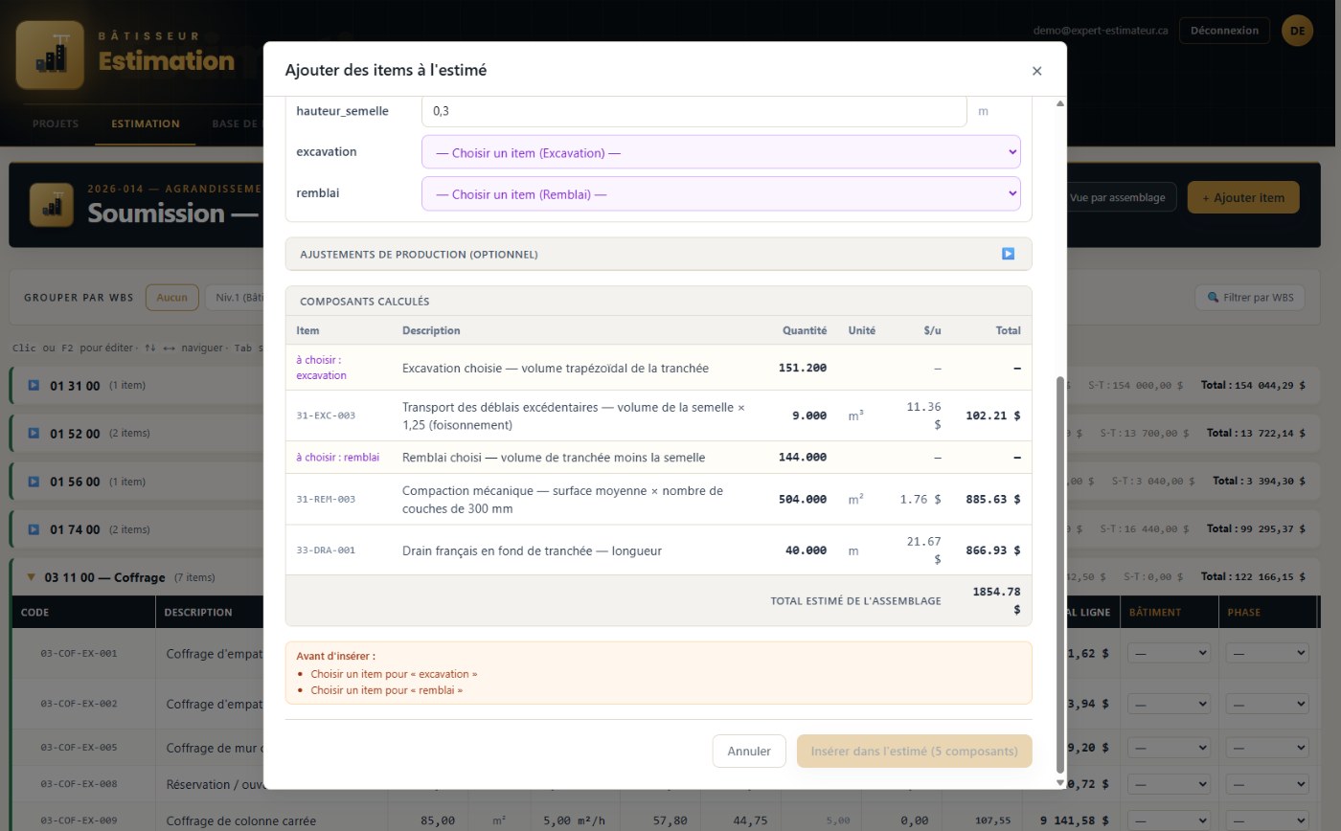1341x831 pixels.
Task: Open Filtrer par WBS filter
Action: coord(1250,298)
